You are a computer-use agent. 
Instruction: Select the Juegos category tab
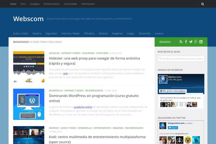[131, 33]
